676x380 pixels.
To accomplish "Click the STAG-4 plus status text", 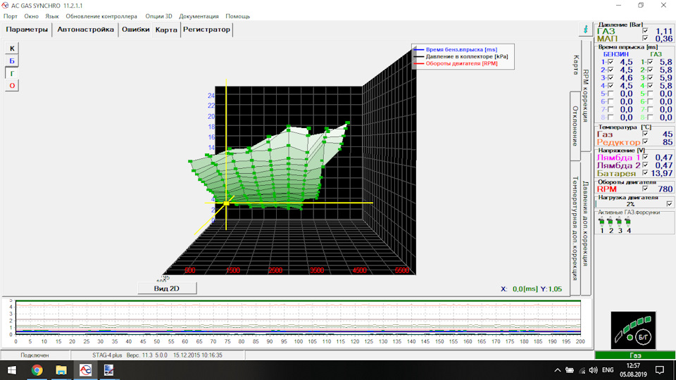I will 107,355.
